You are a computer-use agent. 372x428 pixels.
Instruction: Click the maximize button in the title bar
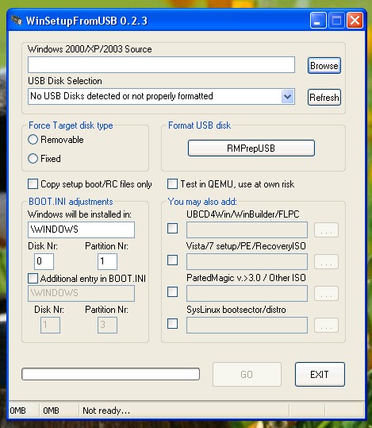coord(336,20)
